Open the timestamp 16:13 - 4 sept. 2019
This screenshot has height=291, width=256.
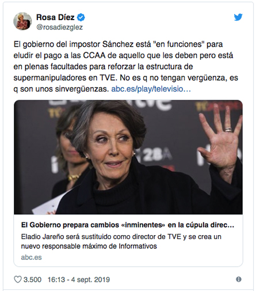(x=79, y=279)
